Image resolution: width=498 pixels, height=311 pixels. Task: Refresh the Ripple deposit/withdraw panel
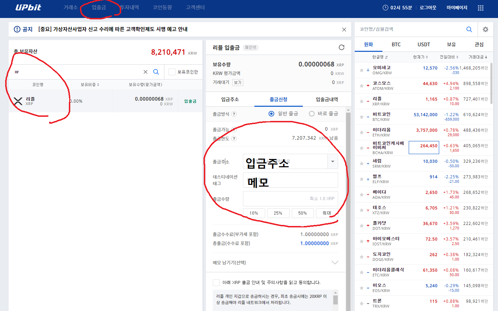342,47
